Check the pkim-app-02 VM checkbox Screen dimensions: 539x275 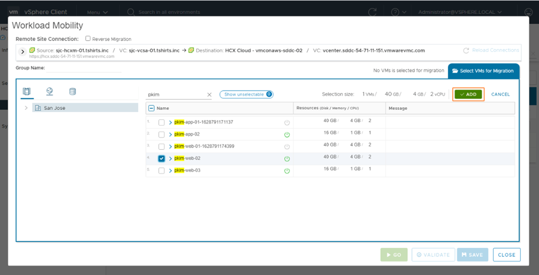point(161,134)
